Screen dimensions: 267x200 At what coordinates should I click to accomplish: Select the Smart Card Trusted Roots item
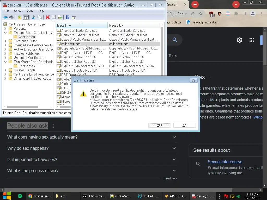click(x=32, y=78)
